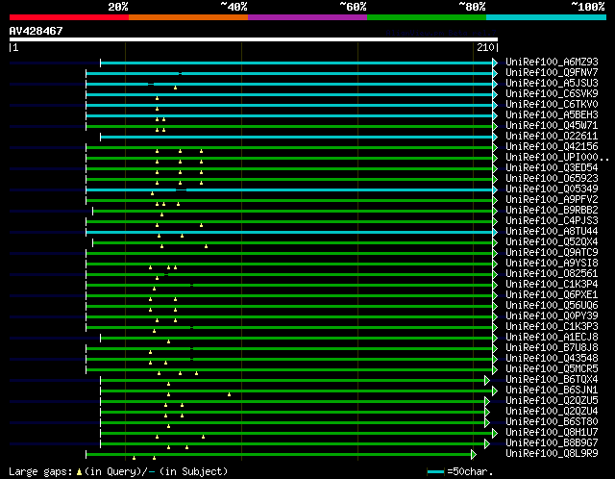Click the red 20% identity legend segment
The image size is (615, 479).
click(x=69, y=17)
